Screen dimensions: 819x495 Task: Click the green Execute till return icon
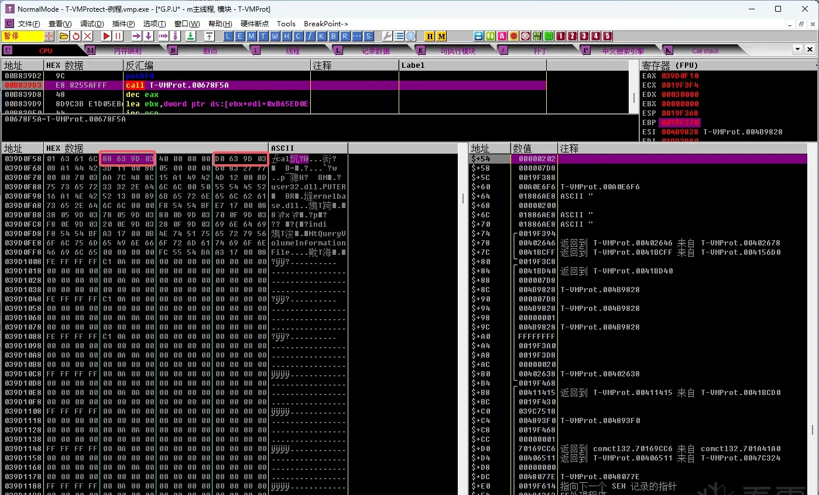[191, 36]
